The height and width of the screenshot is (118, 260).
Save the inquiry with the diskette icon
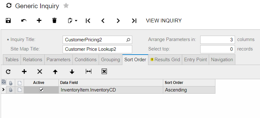(8, 21)
